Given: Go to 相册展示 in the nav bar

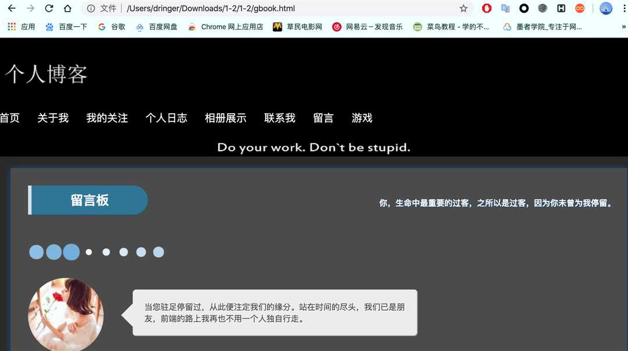Looking at the screenshot, I should pos(226,118).
